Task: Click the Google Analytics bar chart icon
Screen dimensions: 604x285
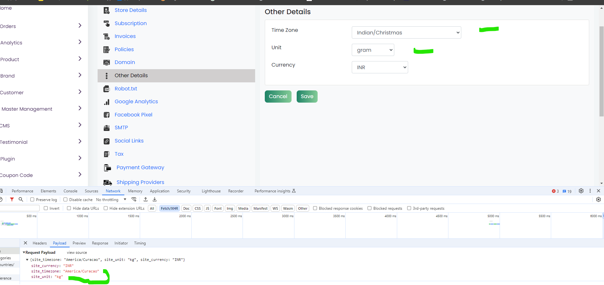Action: click(107, 102)
